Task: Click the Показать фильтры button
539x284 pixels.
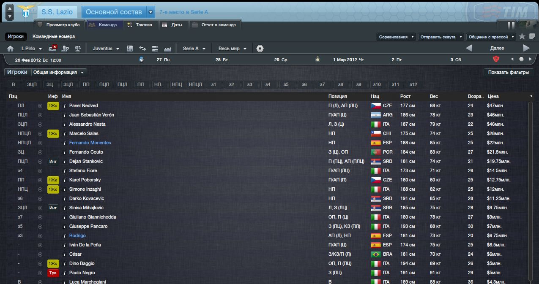Action: (x=508, y=72)
